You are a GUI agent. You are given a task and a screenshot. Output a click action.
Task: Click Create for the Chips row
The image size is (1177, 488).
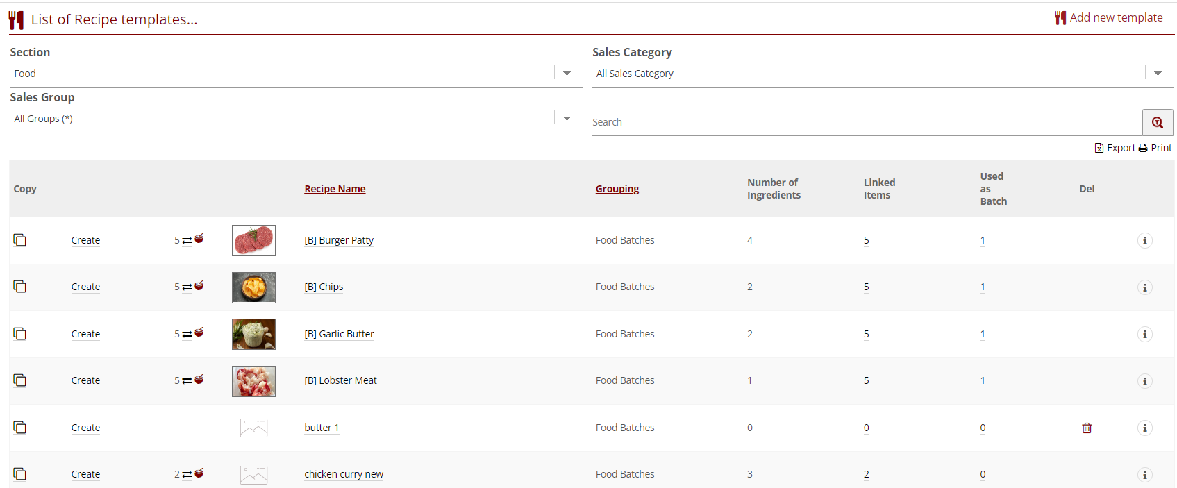coord(85,287)
